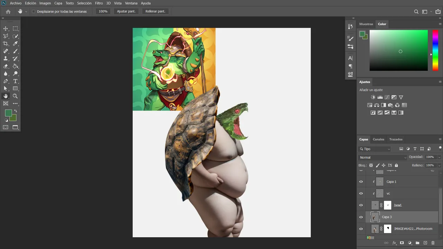Hide the vc layer

point(361,193)
